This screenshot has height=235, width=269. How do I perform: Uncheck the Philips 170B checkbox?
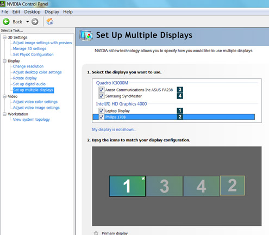coord(101,117)
